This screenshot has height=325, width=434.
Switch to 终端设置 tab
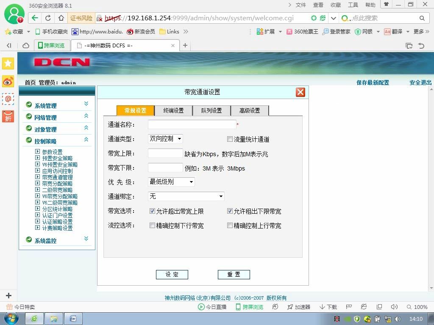[x=173, y=110]
